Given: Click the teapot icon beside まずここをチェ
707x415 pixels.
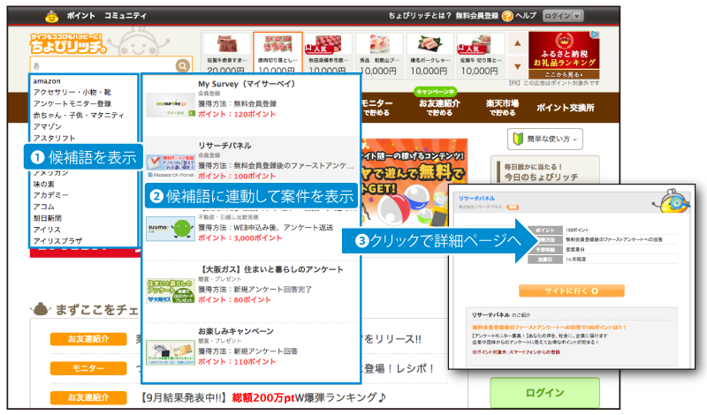Looking at the screenshot, I should coord(41,309).
